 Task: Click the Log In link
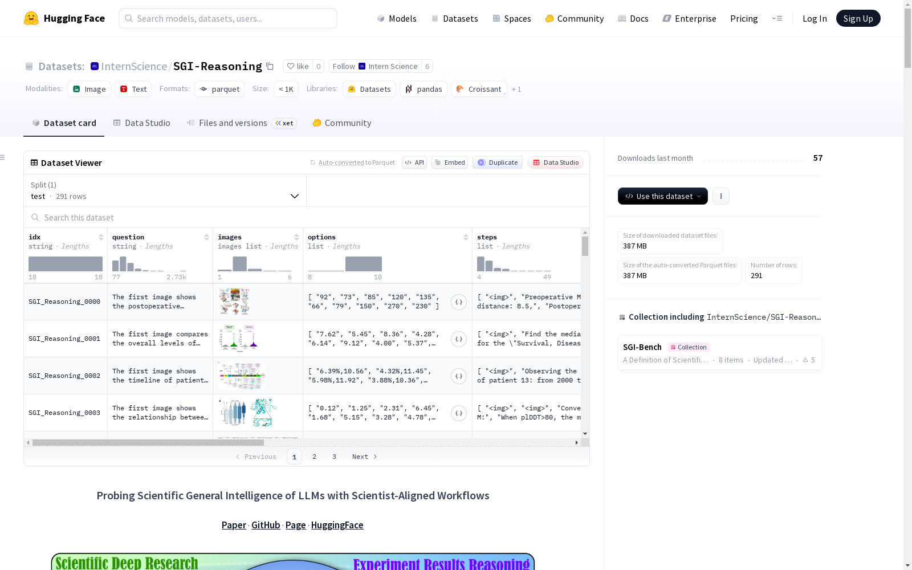point(815,18)
